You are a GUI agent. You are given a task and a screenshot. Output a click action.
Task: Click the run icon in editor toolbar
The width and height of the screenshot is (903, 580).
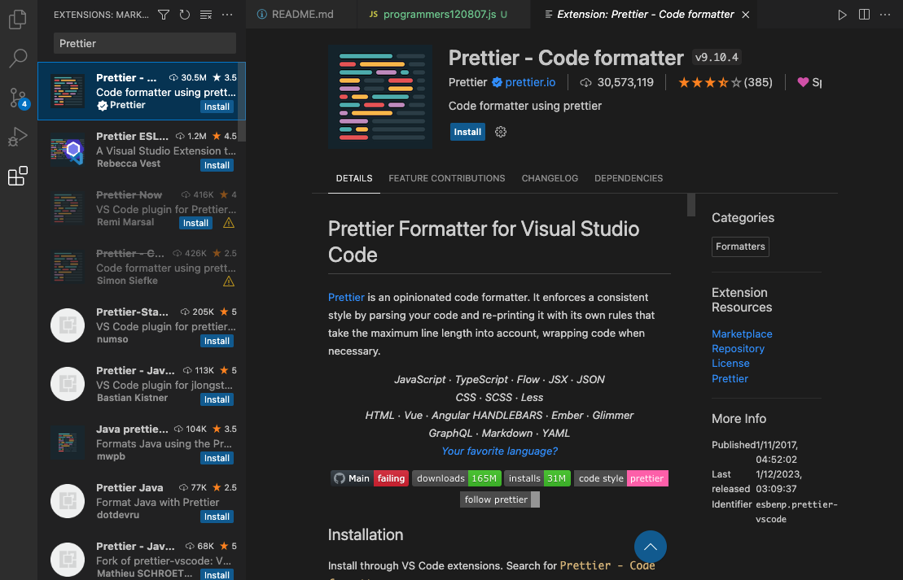[842, 15]
